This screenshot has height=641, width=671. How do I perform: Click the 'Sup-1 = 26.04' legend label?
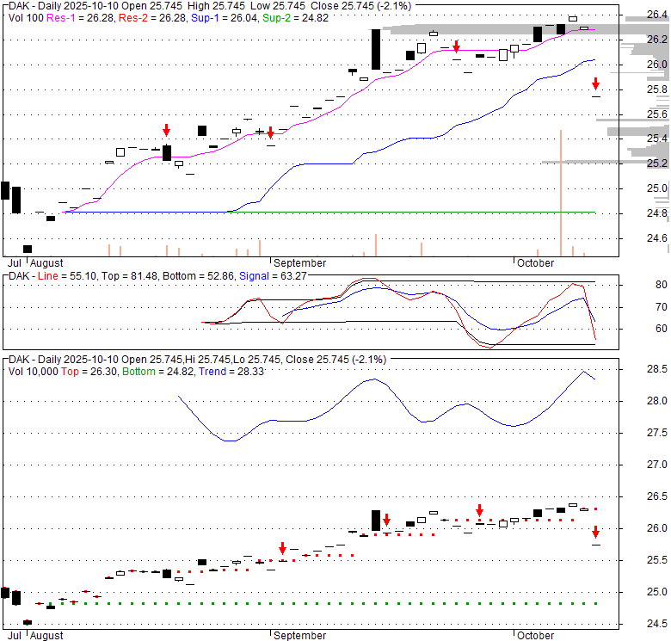(x=225, y=18)
